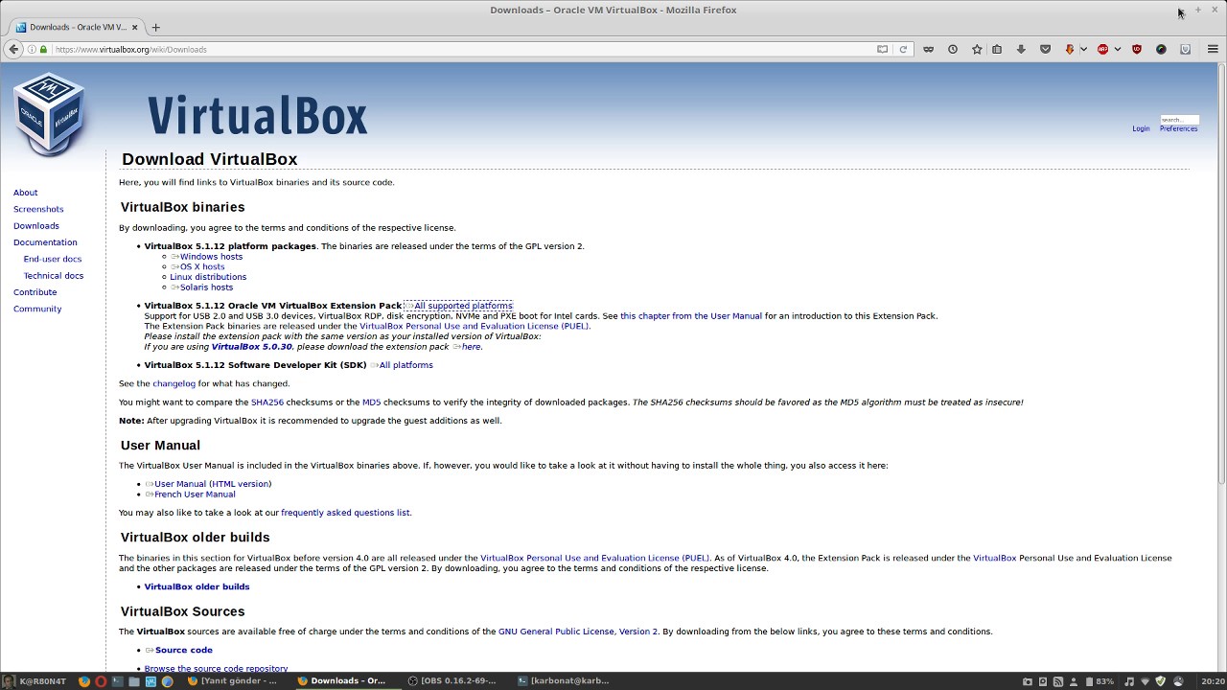
Task: Reload the current page
Action: click(902, 49)
